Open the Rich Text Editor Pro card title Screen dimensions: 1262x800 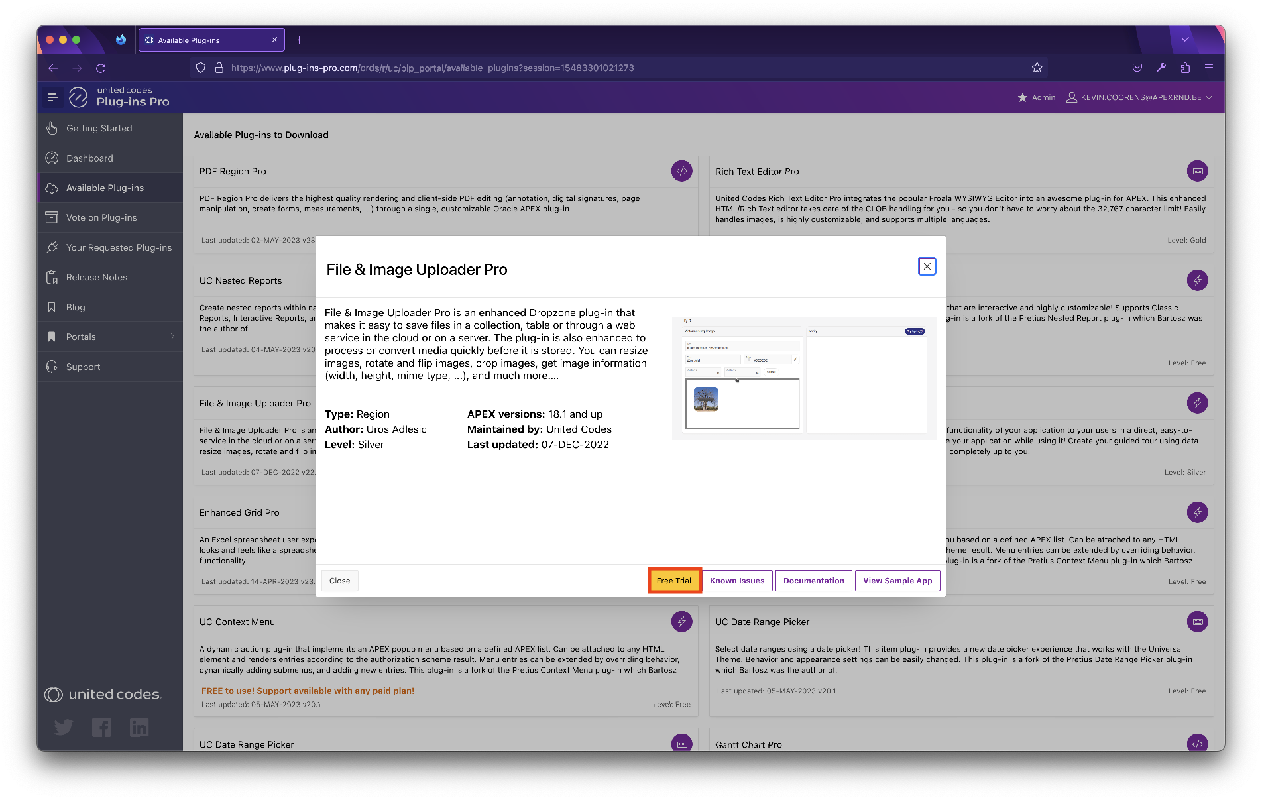(x=757, y=171)
